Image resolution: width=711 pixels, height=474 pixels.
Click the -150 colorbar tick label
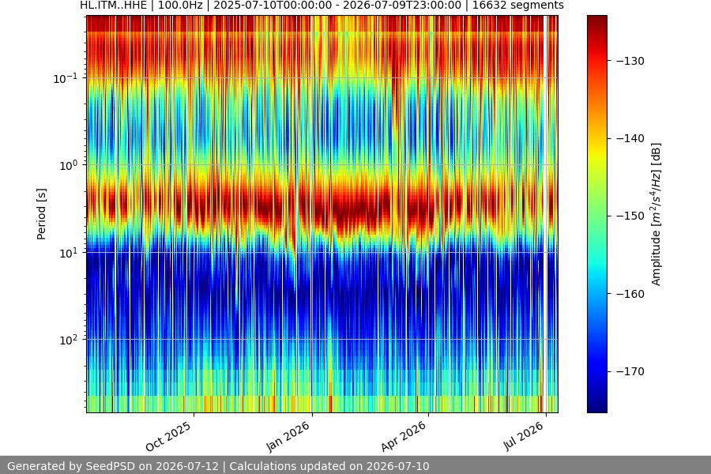coord(630,216)
